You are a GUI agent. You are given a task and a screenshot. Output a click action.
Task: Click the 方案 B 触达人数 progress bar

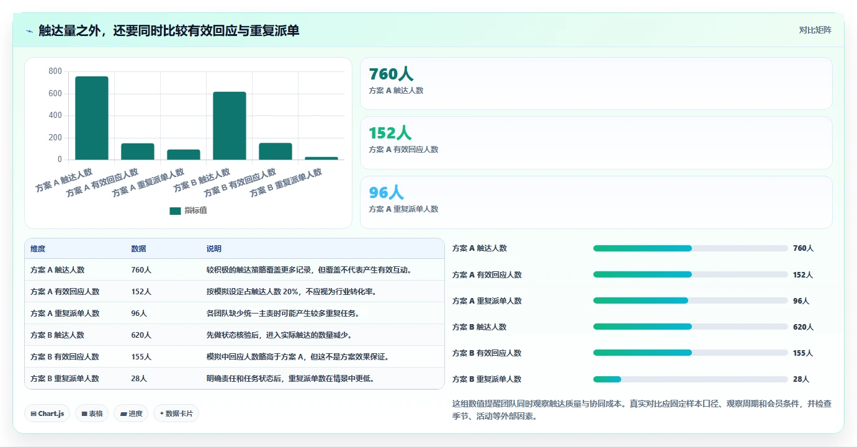coord(691,327)
